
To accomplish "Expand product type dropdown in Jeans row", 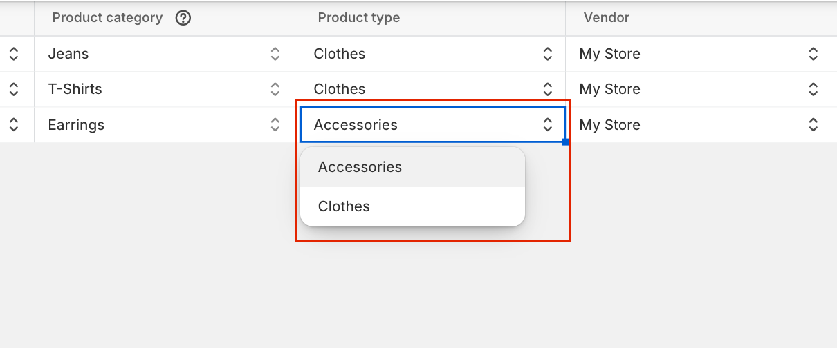I will pos(548,54).
